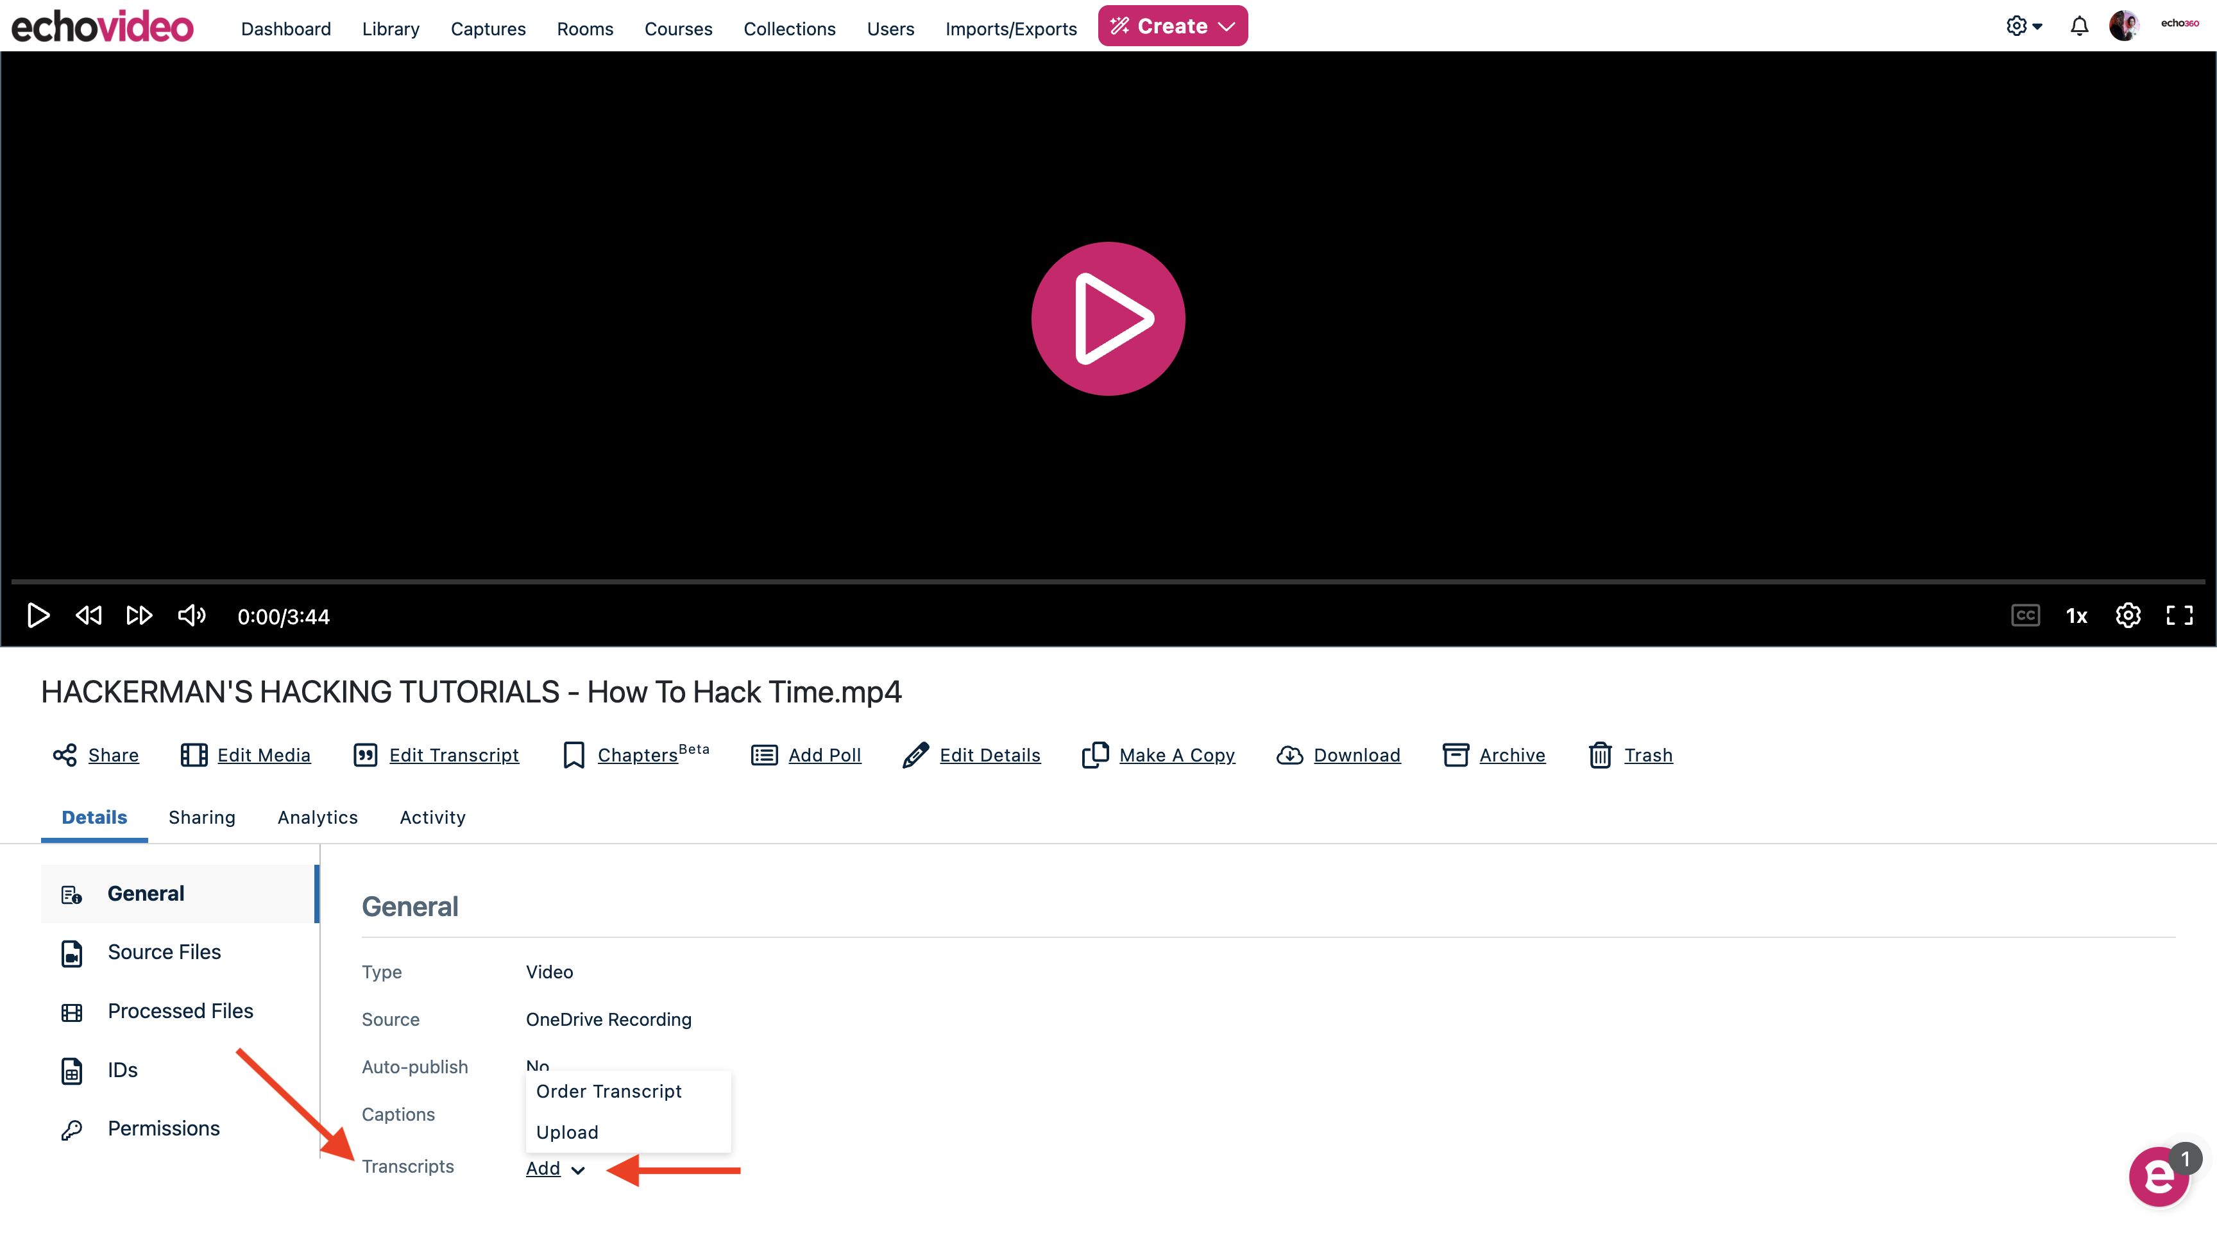Open Edit Transcript
The width and height of the screenshot is (2217, 1233).
(454, 754)
